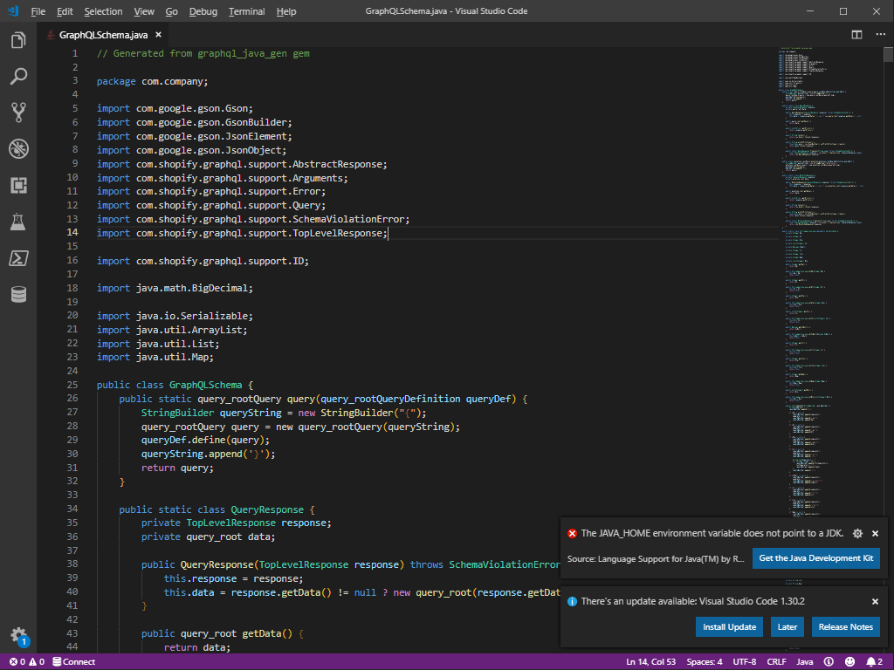The image size is (894, 670).
Task: Open the Explorer view in activity bar
Action: coord(18,40)
